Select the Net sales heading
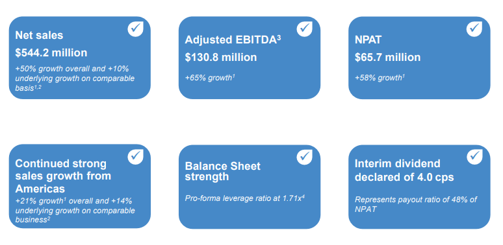Viewport: 503px width, 245px height. [39, 35]
